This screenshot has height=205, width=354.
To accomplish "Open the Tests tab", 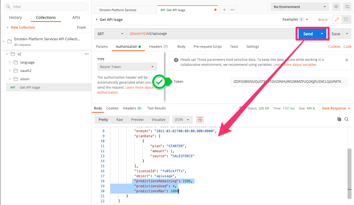I will (234, 46).
